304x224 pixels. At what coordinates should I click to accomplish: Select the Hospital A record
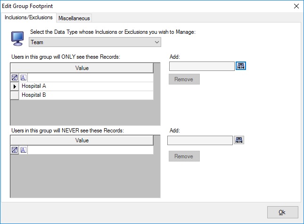(x=87, y=86)
